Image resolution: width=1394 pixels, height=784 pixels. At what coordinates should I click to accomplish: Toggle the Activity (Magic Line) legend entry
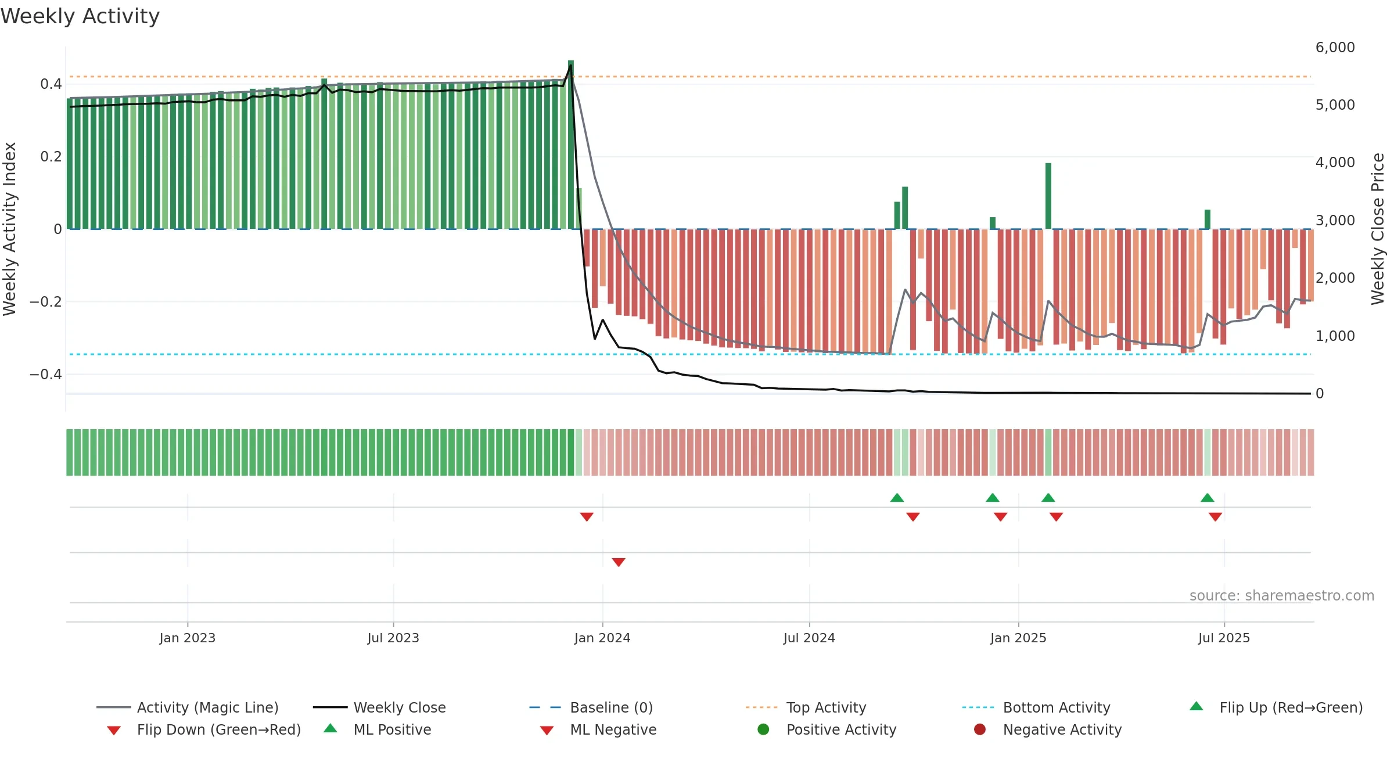coord(188,707)
